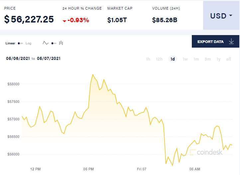Viewport: 240px width, 175px height.
Task: Click the price chart peak near 06 PM
Action: [93, 74]
